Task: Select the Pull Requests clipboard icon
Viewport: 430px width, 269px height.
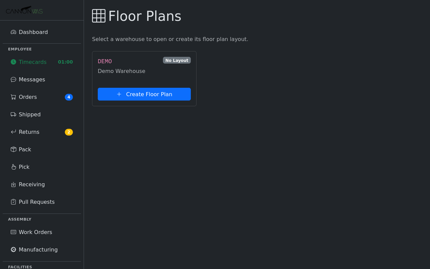Action: click(x=13, y=202)
